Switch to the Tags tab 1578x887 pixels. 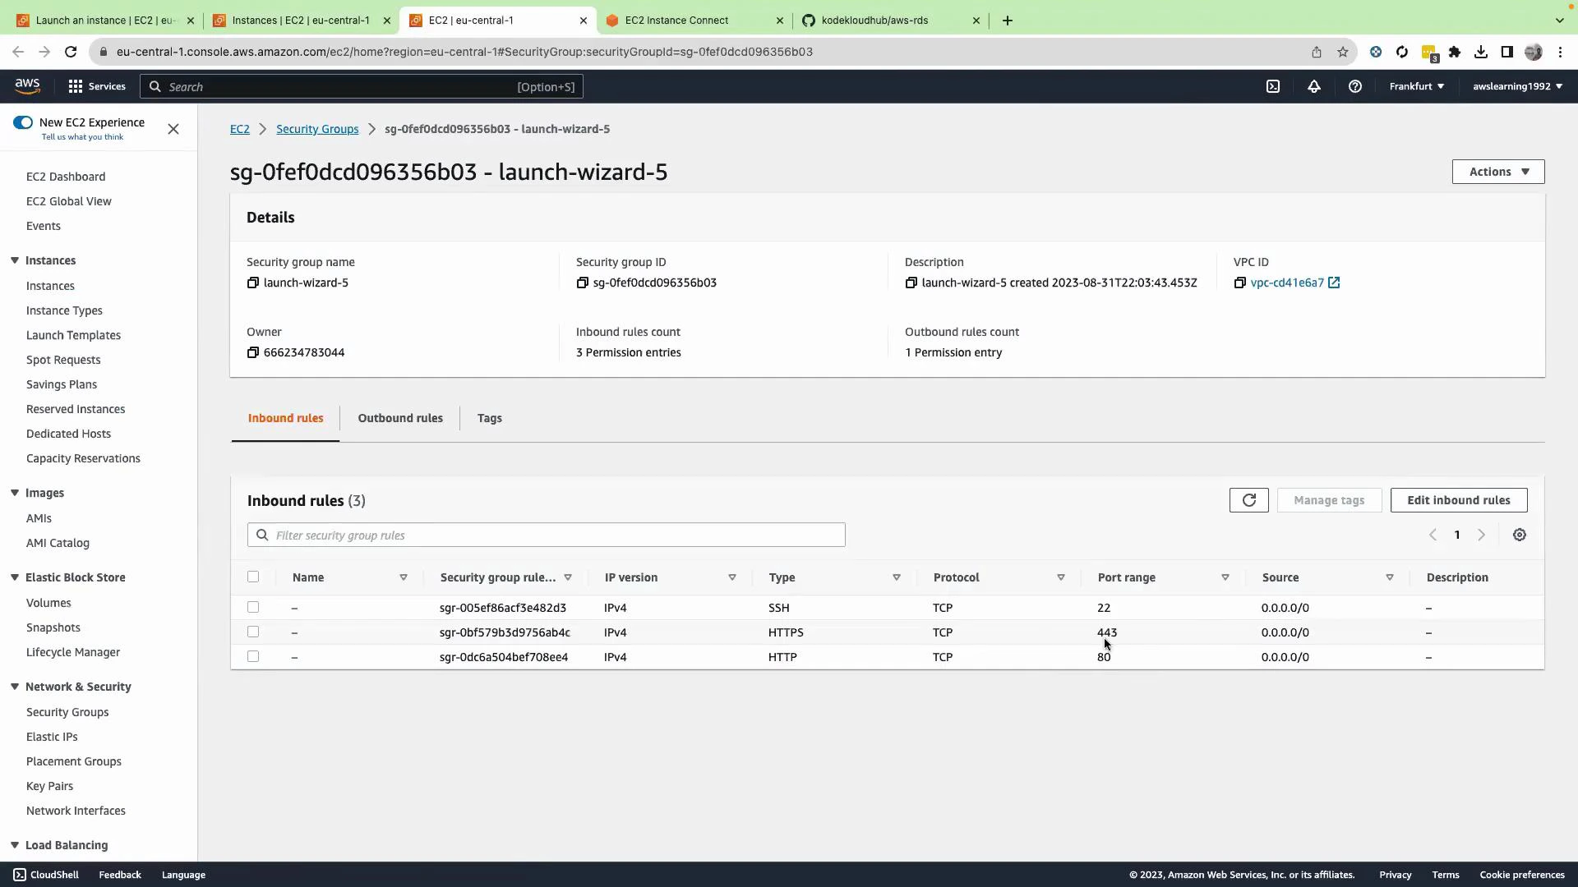coord(490,418)
